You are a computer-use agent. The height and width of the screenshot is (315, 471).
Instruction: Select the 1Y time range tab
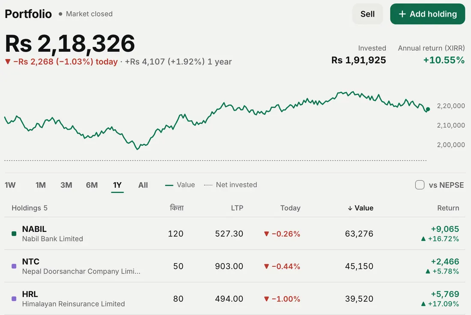tap(117, 185)
